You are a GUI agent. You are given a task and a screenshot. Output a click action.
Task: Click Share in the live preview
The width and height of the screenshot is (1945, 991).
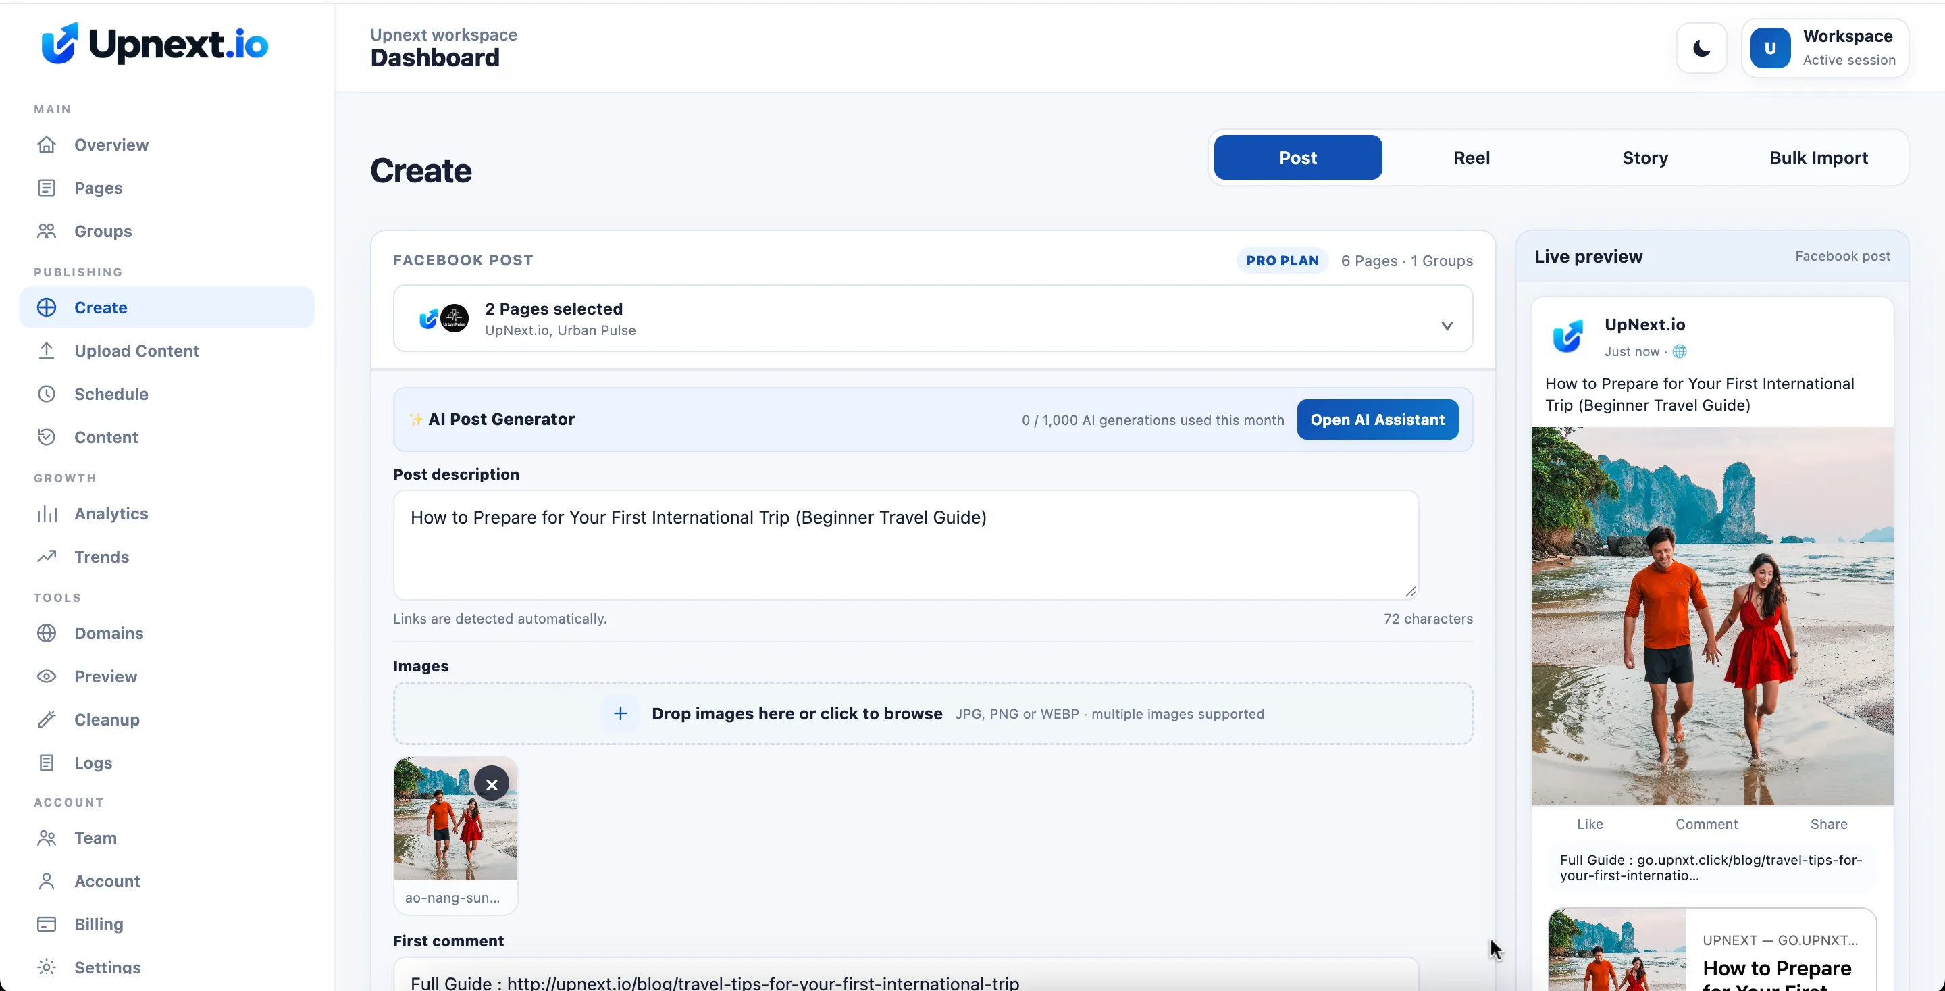[x=1829, y=824]
